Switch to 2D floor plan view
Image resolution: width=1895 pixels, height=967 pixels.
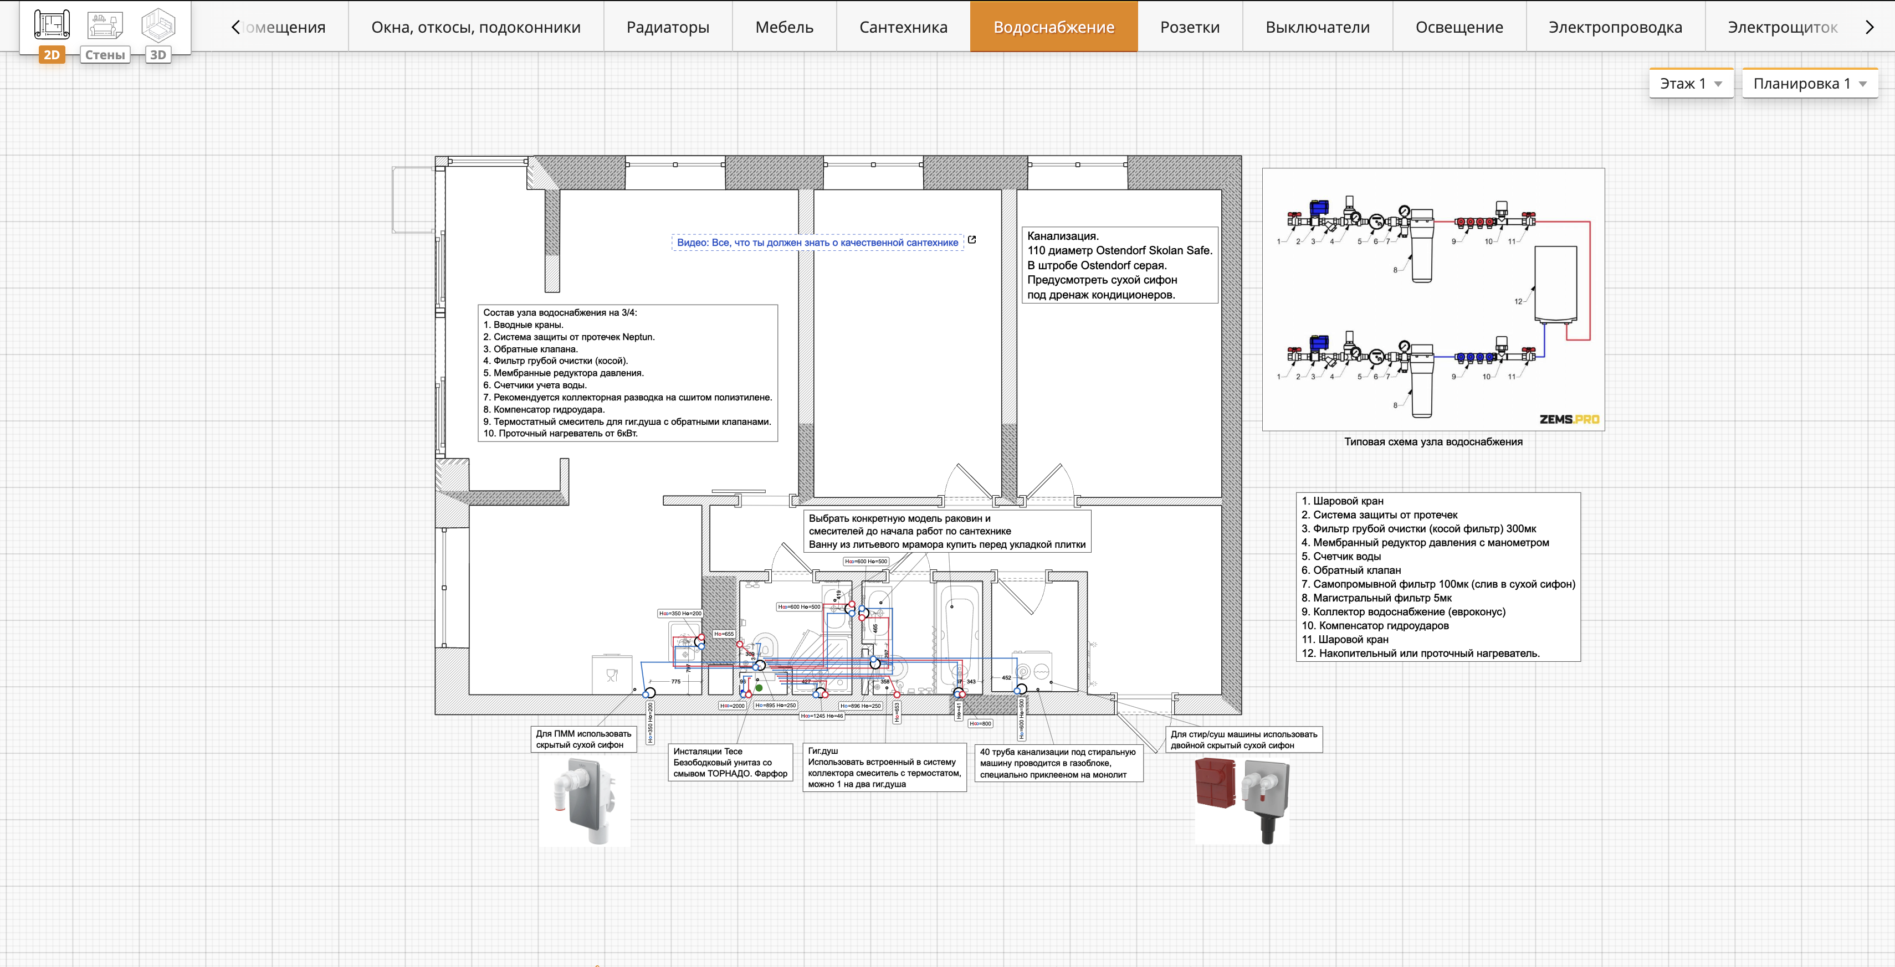[x=52, y=34]
